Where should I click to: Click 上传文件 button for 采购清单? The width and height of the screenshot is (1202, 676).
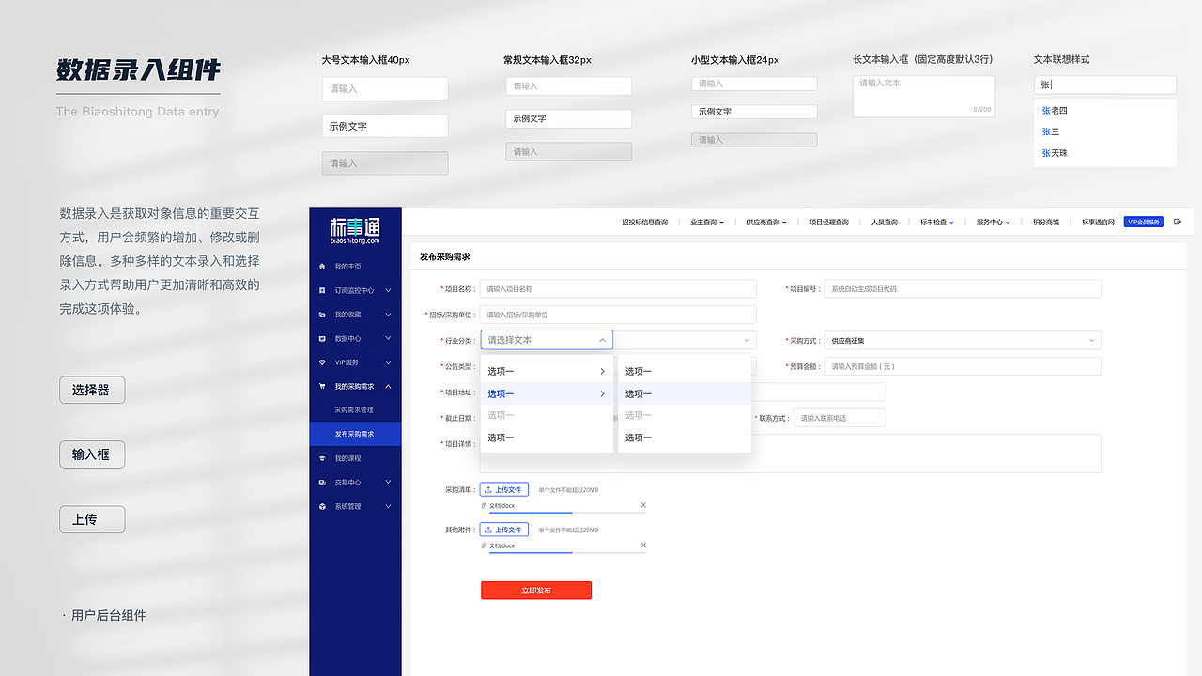(504, 489)
